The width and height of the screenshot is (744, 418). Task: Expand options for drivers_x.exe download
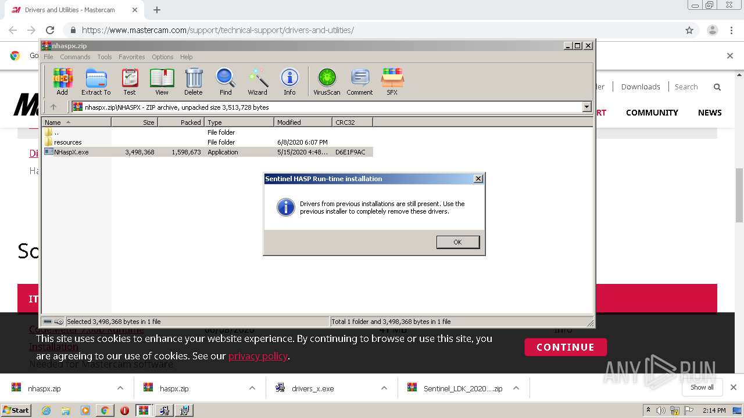pyautogui.click(x=384, y=388)
